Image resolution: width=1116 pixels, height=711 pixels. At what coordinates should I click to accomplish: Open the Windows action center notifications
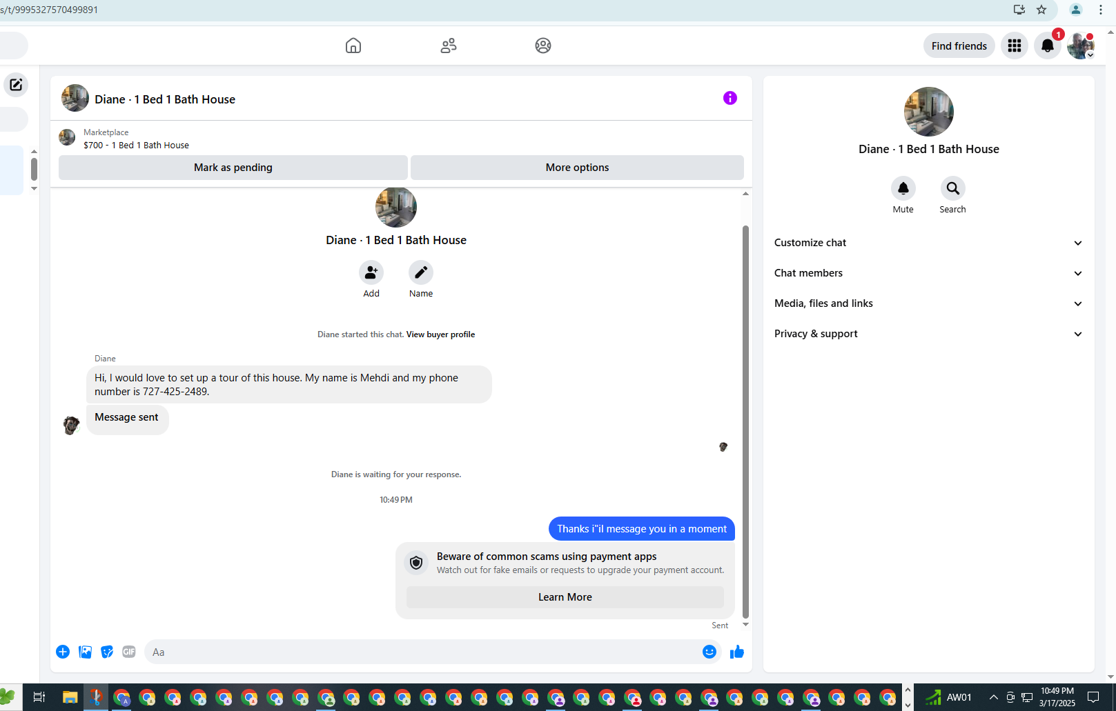pos(1093,697)
